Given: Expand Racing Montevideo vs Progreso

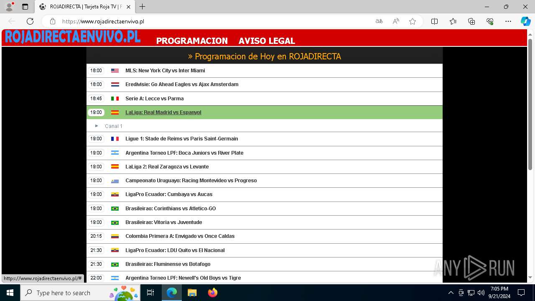Looking at the screenshot, I should pos(264,181).
